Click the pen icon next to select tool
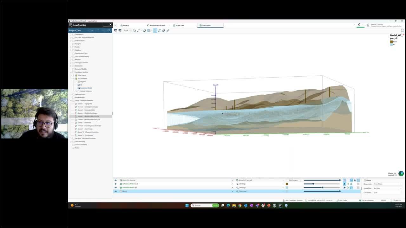This screenshot has height=228, width=406. [159, 30]
